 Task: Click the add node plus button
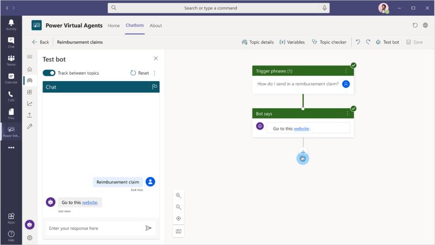point(303,153)
